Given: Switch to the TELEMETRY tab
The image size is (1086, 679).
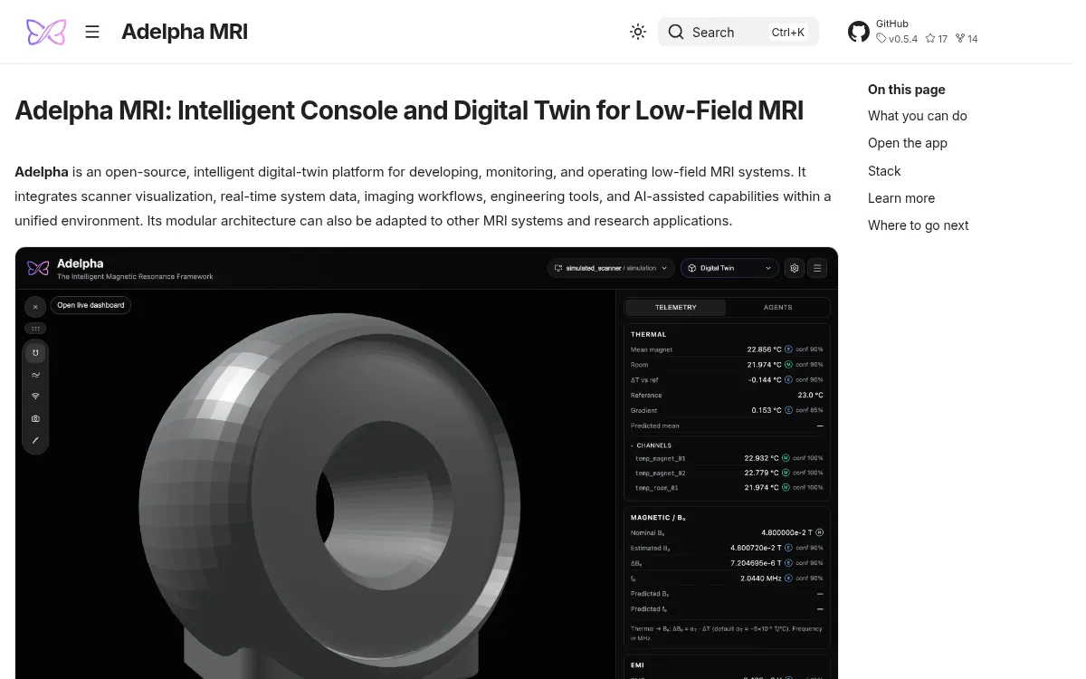Looking at the screenshot, I should [676, 307].
